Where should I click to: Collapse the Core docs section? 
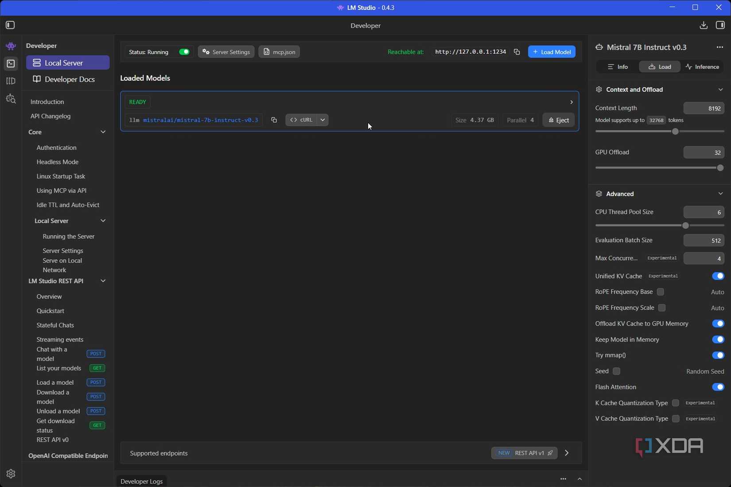103,132
